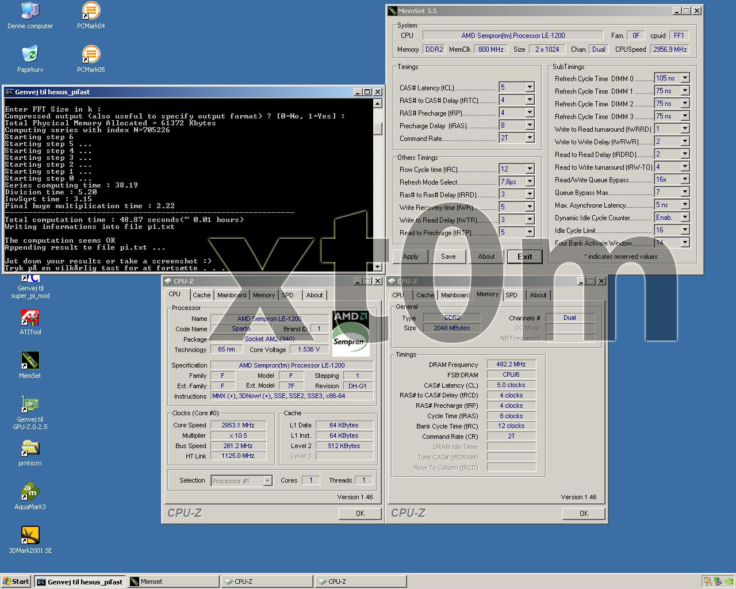Switch to the Memset taskbar item
This screenshot has width=736, height=589.
click(174, 582)
